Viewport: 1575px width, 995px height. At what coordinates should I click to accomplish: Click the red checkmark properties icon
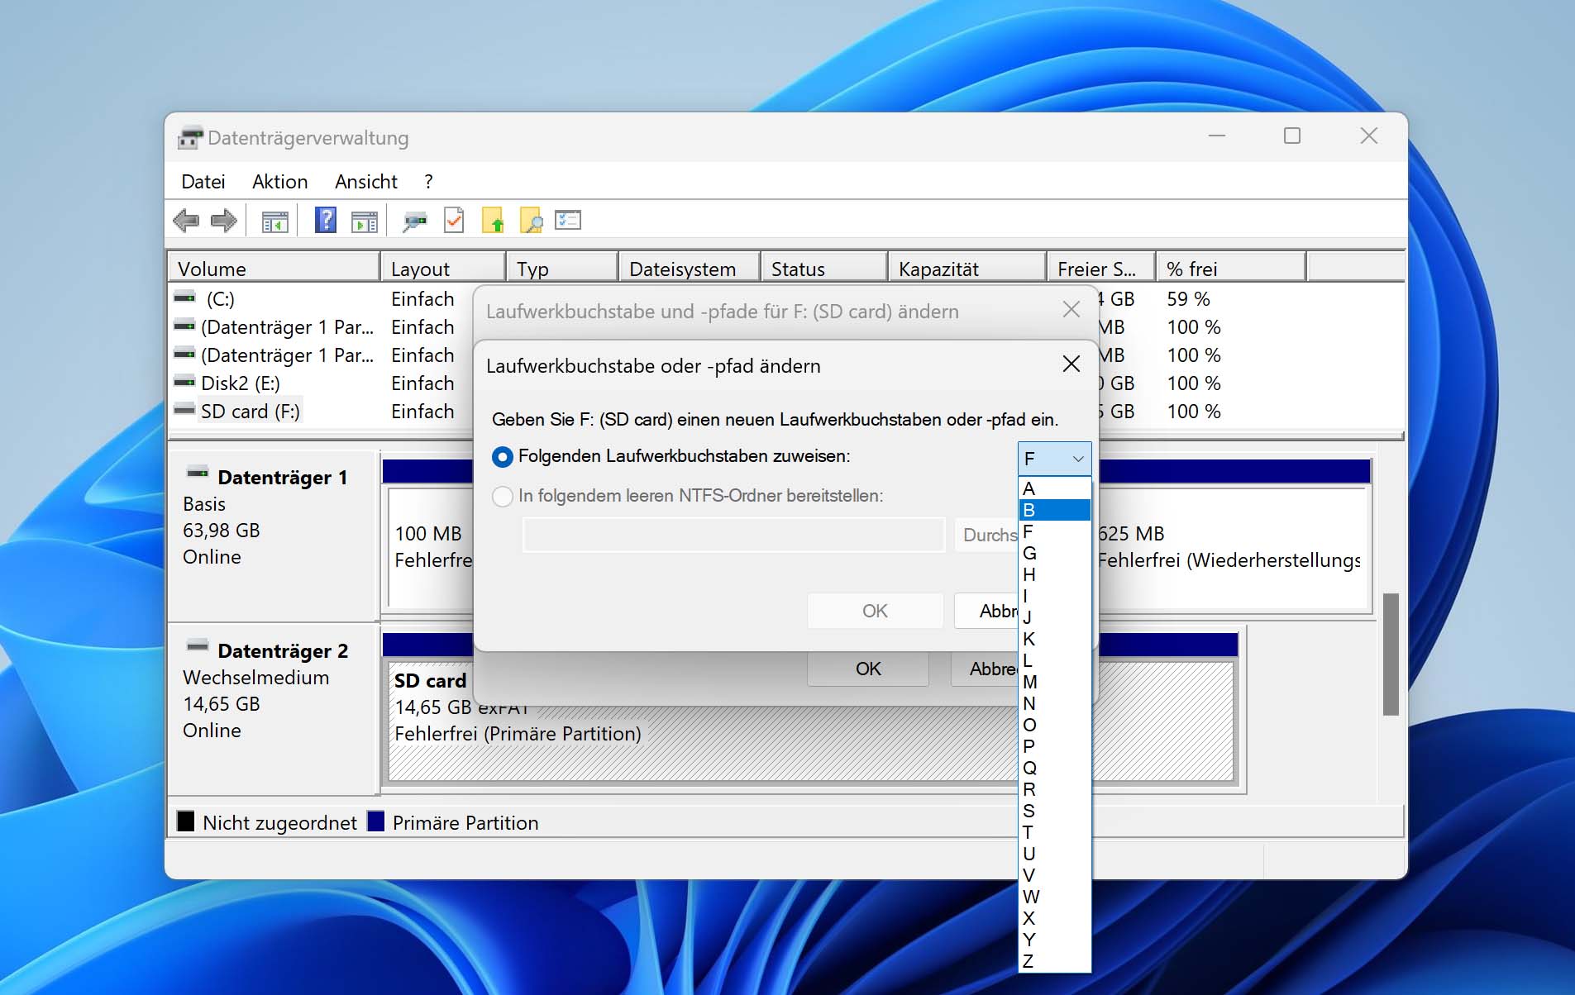tap(454, 220)
